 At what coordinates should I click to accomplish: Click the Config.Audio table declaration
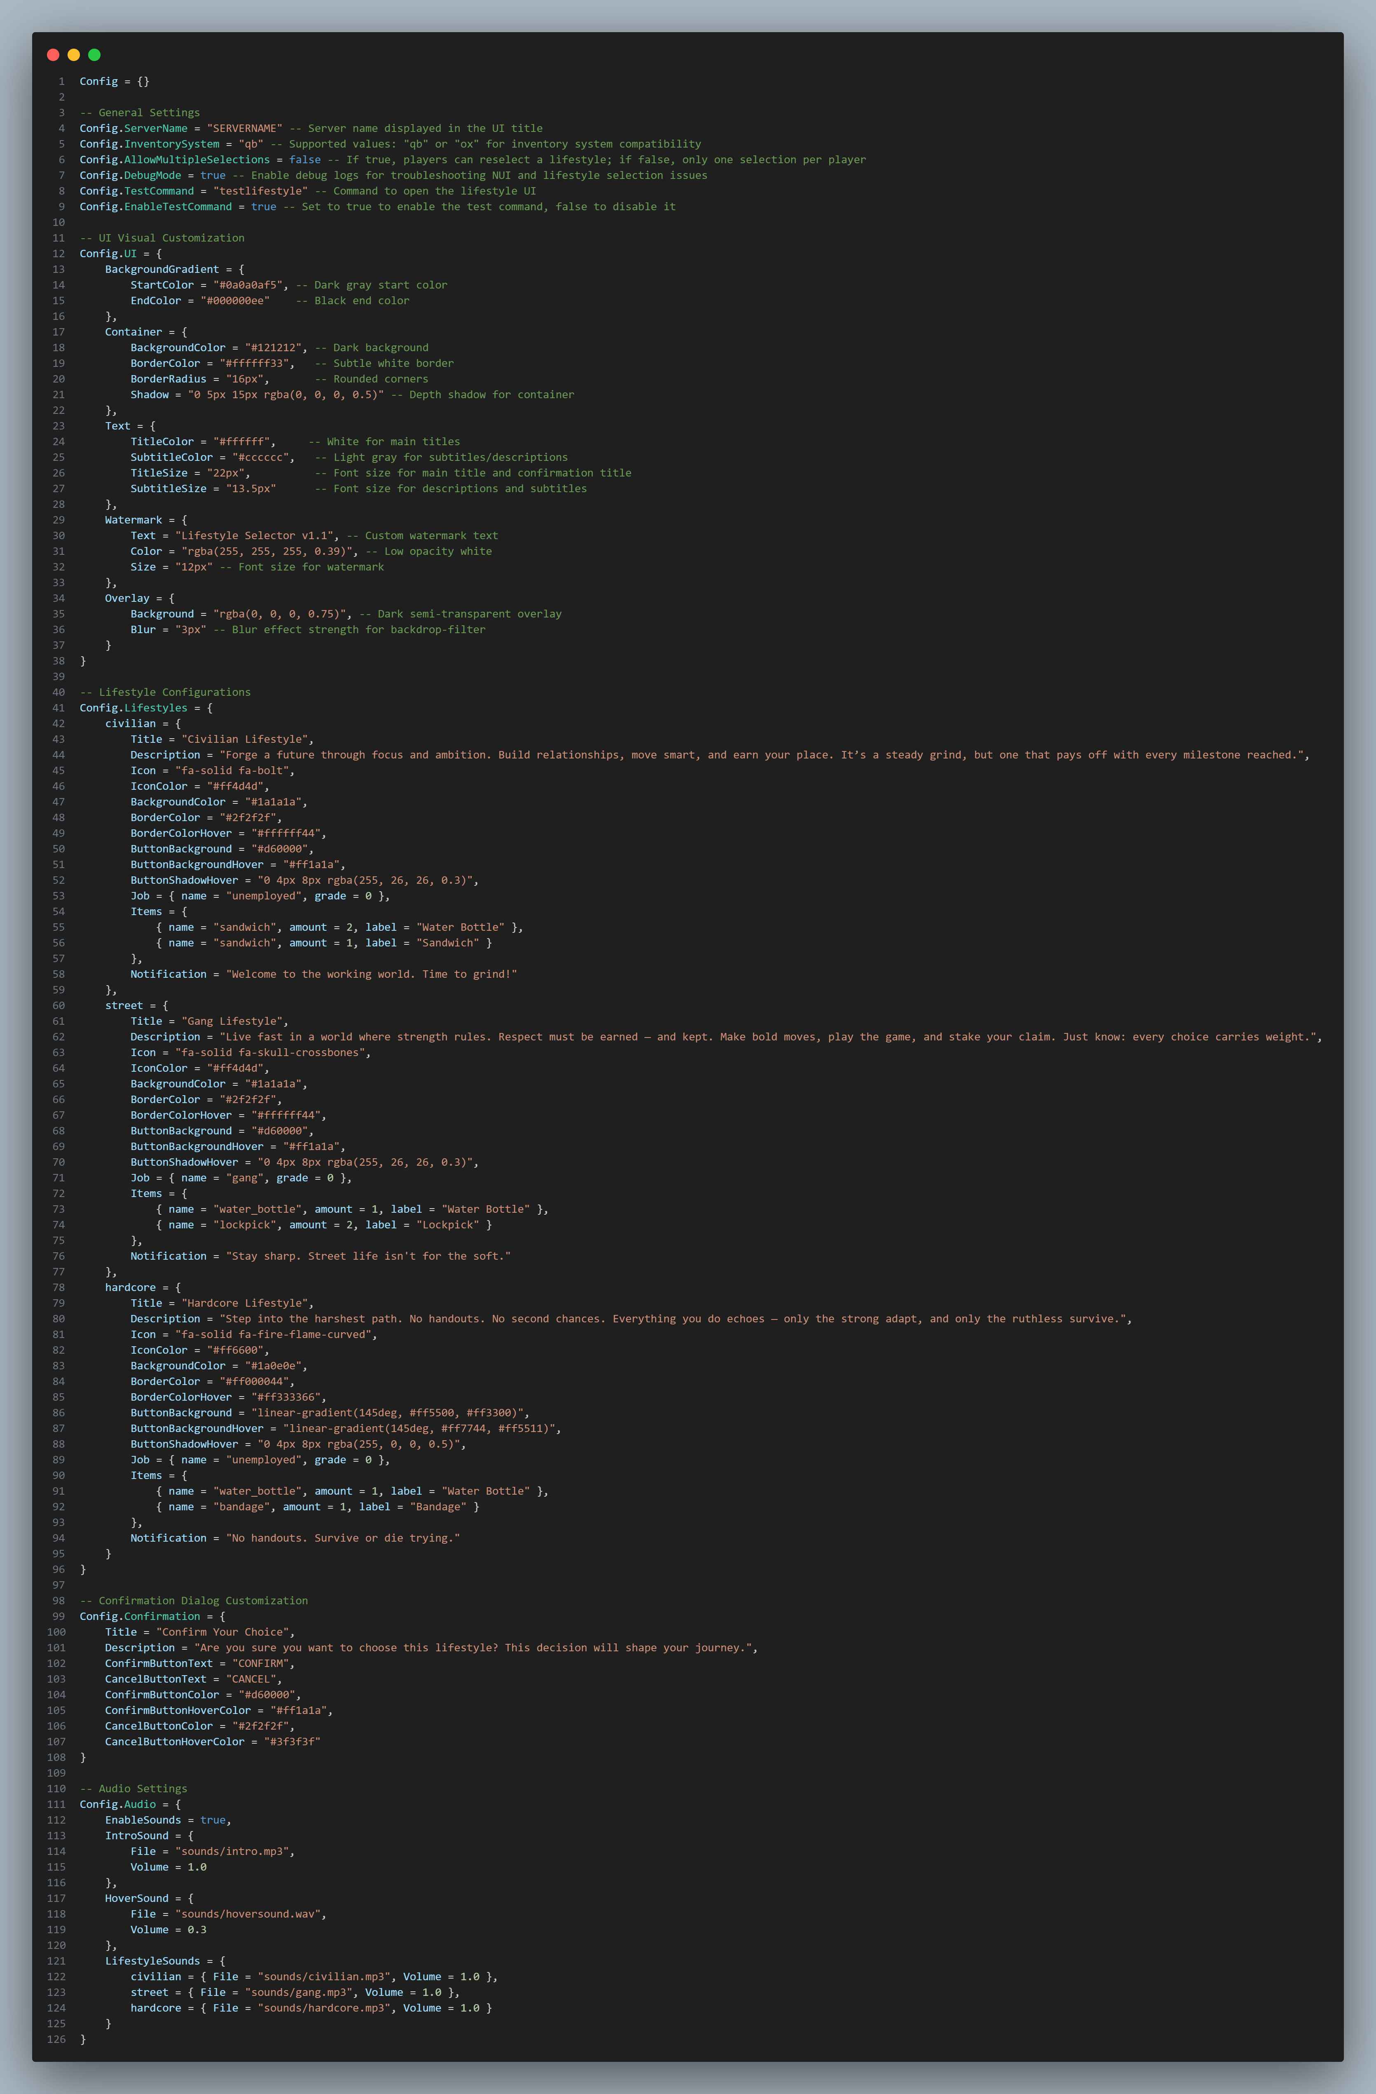pyautogui.click(x=130, y=1804)
